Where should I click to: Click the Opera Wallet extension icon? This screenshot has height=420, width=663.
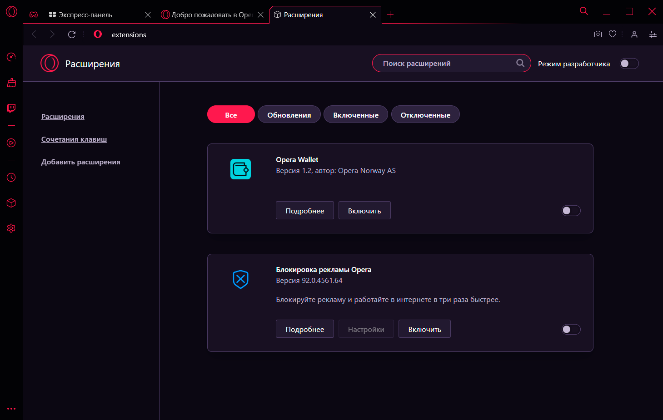(x=240, y=169)
